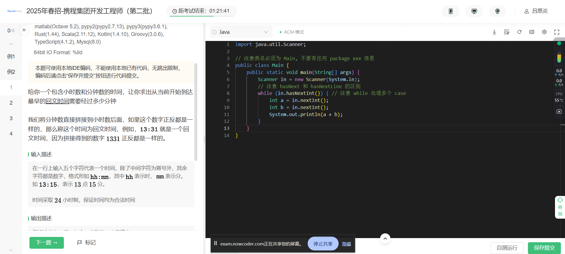This screenshot has width=565, height=254.
Task: Click the Trip.com Group logo
Action: (14, 11)
